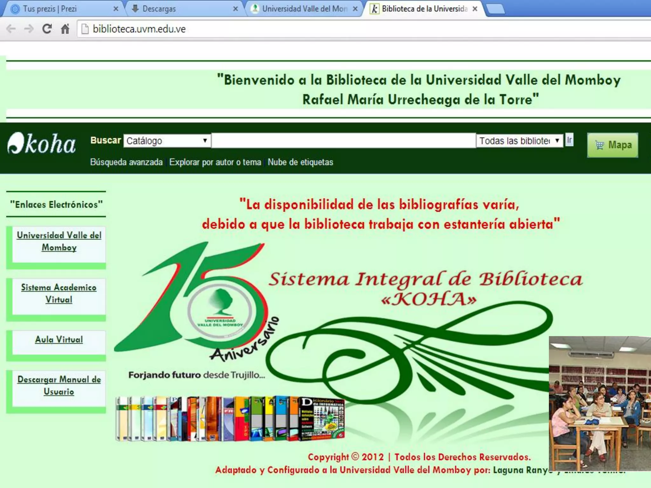Click the classroom photo thumbnail

[x=600, y=403]
